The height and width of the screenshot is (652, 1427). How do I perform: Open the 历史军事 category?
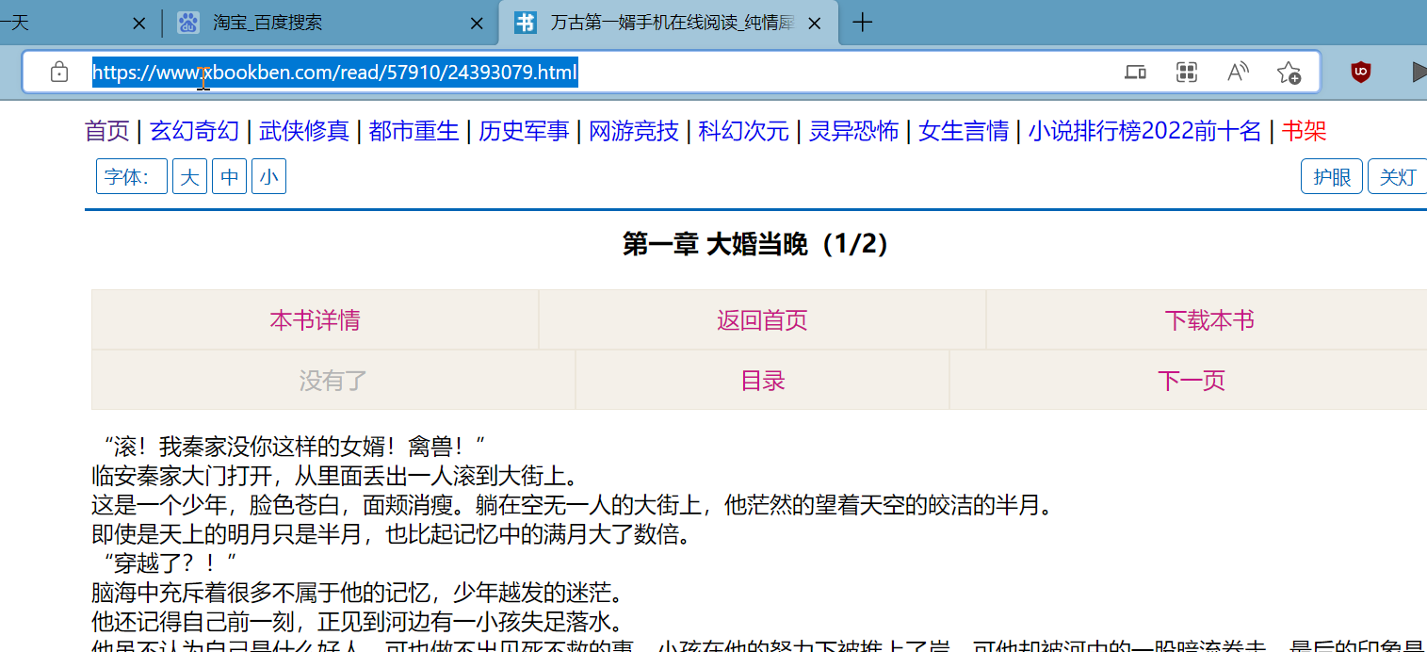tap(524, 131)
